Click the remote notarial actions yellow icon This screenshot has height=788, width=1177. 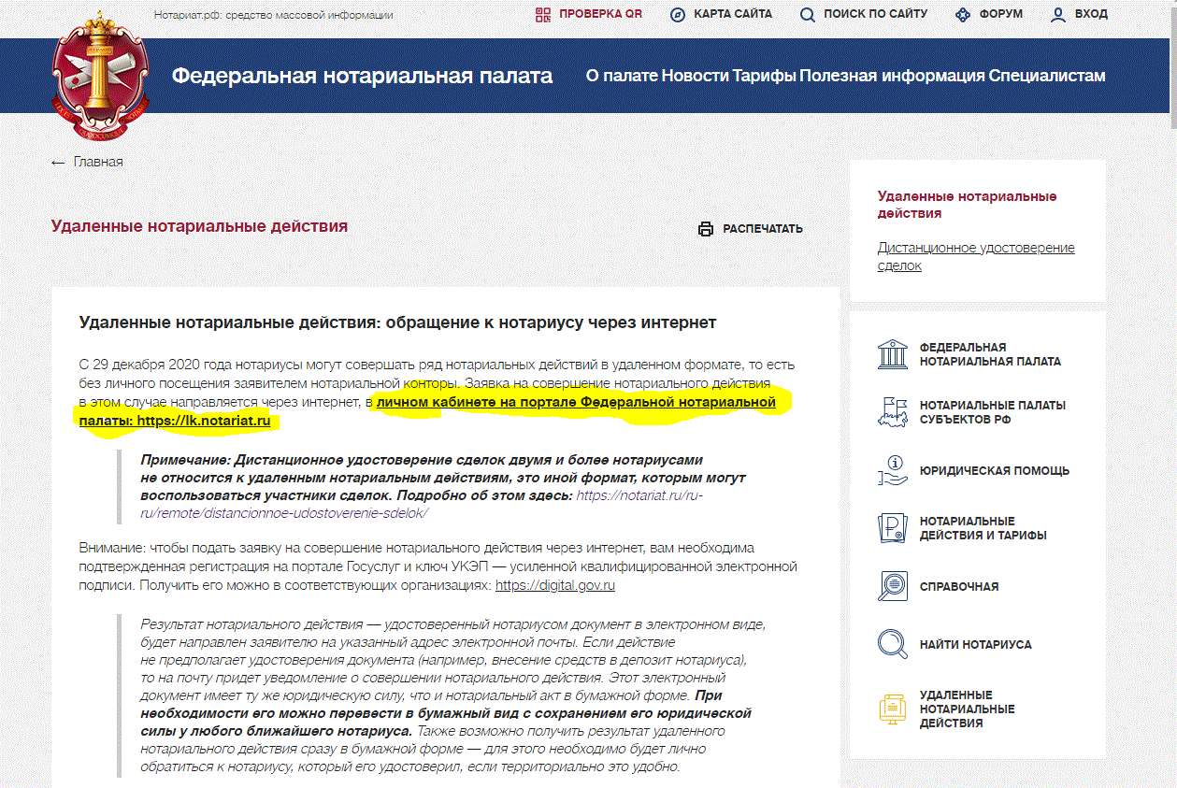pos(893,709)
